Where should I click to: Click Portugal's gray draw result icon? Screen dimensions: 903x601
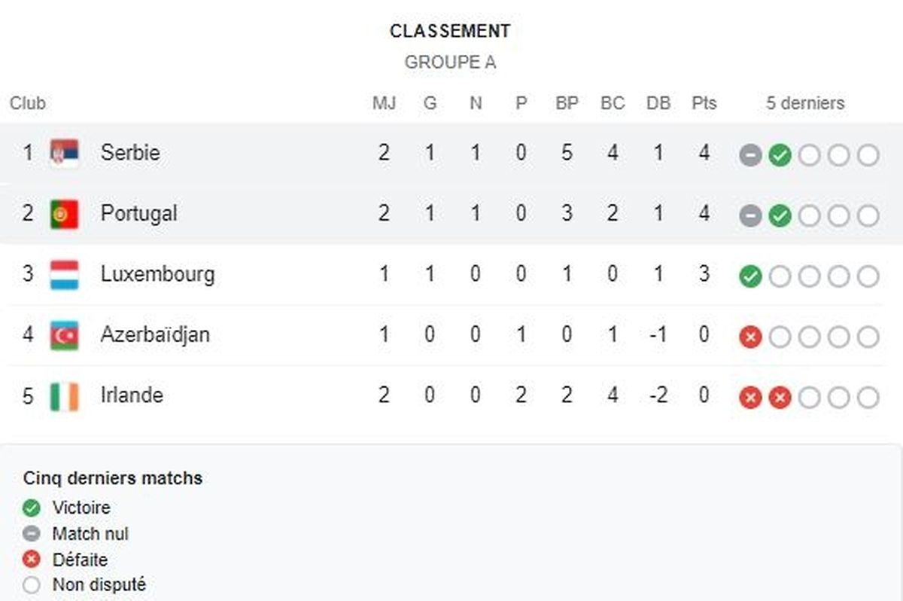pos(750,217)
